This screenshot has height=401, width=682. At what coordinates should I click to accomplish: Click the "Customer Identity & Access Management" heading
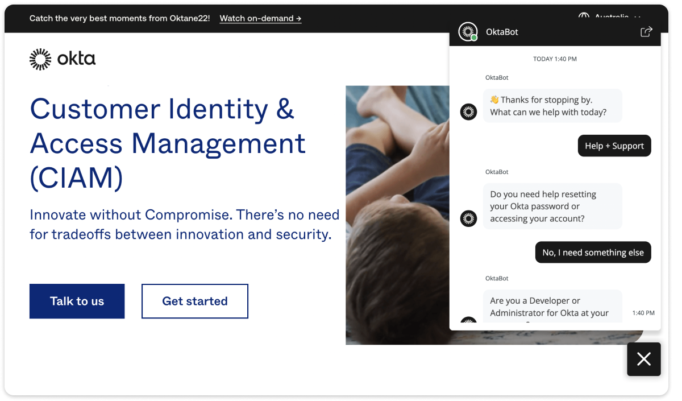168,143
